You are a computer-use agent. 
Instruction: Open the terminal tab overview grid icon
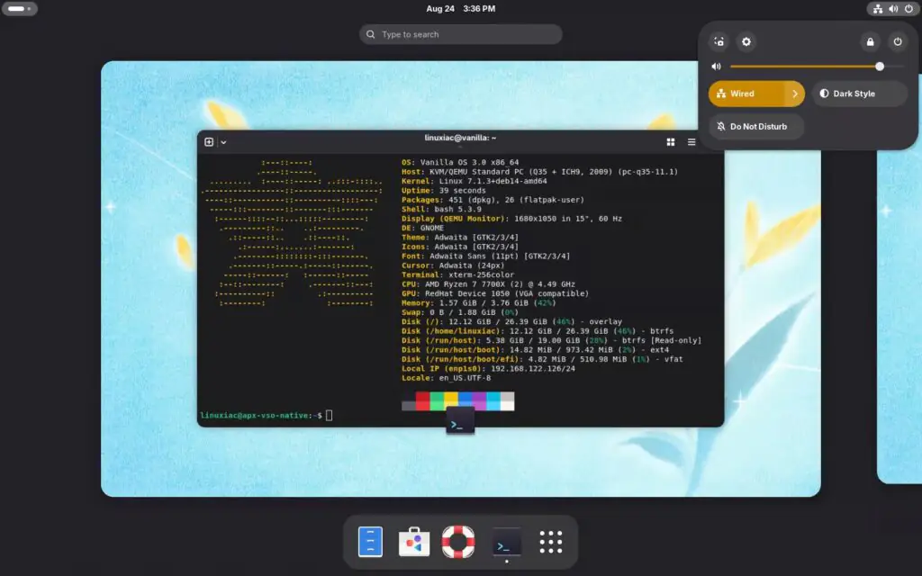670,142
